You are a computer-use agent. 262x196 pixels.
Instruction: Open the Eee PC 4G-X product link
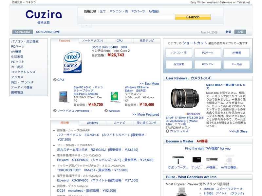88,90
